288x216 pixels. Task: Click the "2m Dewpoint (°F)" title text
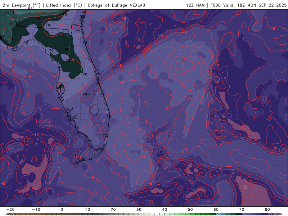pos(22,5)
